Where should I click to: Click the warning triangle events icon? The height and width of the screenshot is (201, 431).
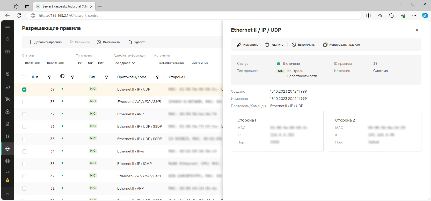(x=8, y=111)
